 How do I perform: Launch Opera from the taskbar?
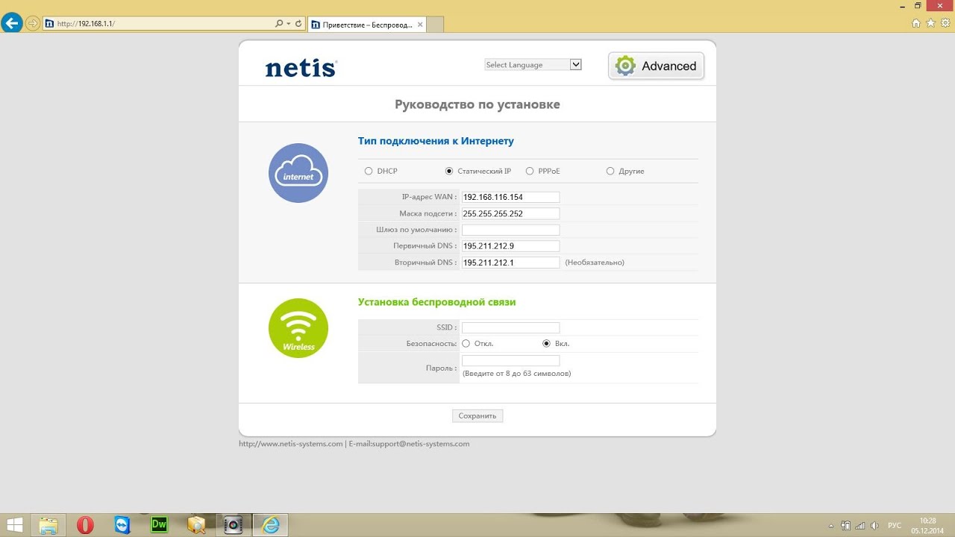click(85, 525)
